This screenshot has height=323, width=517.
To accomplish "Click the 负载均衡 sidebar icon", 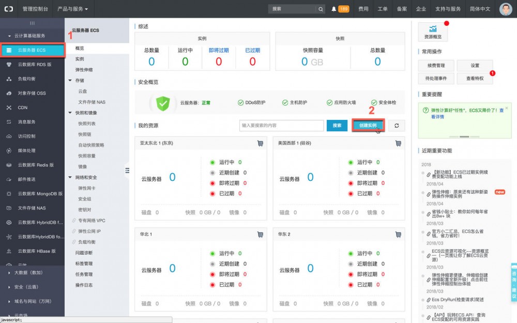I will tap(9, 79).
